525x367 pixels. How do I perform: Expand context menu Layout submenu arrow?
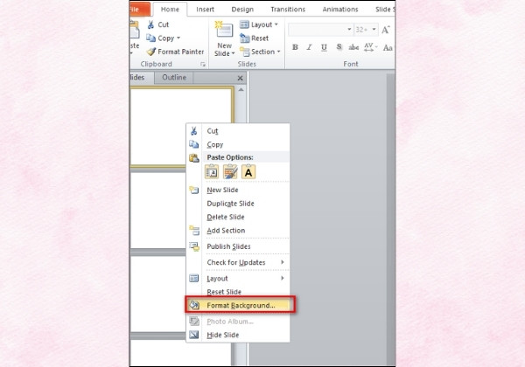[283, 278]
